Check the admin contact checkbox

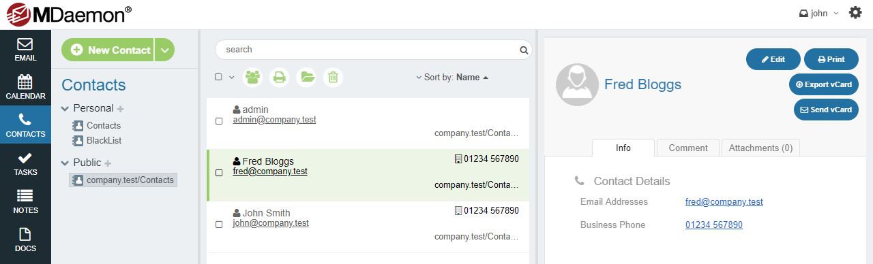219,121
